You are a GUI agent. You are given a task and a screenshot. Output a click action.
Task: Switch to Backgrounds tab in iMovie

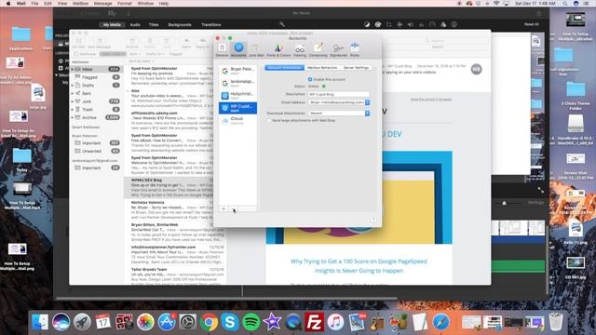tap(180, 25)
